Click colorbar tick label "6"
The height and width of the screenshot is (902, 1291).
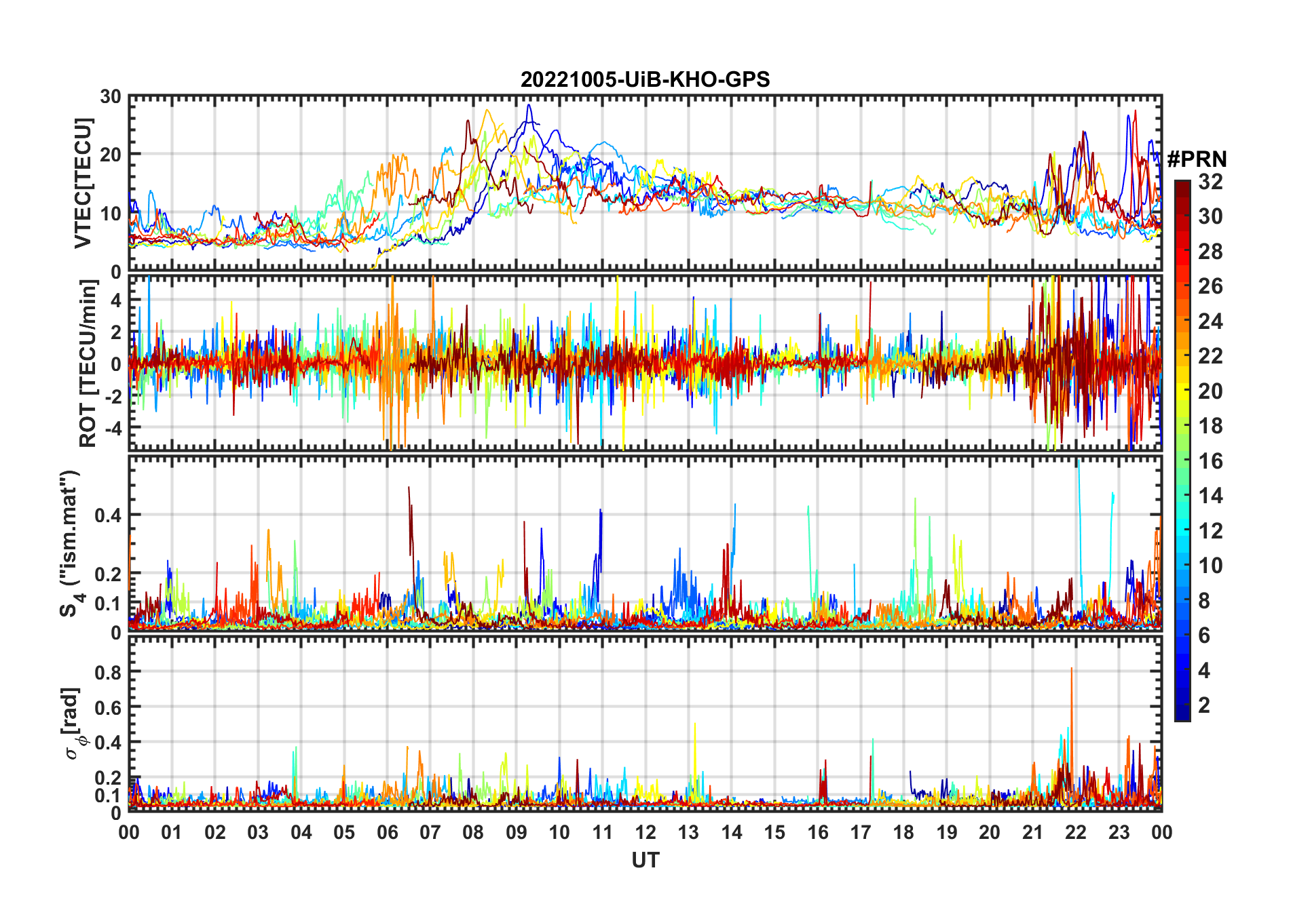pyautogui.click(x=1204, y=635)
